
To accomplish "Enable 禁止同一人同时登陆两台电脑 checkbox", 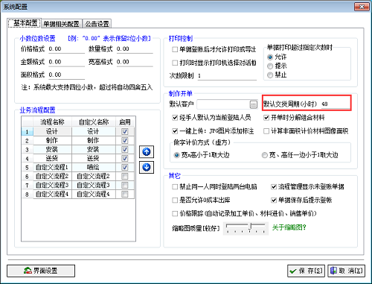I will (x=175, y=186).
